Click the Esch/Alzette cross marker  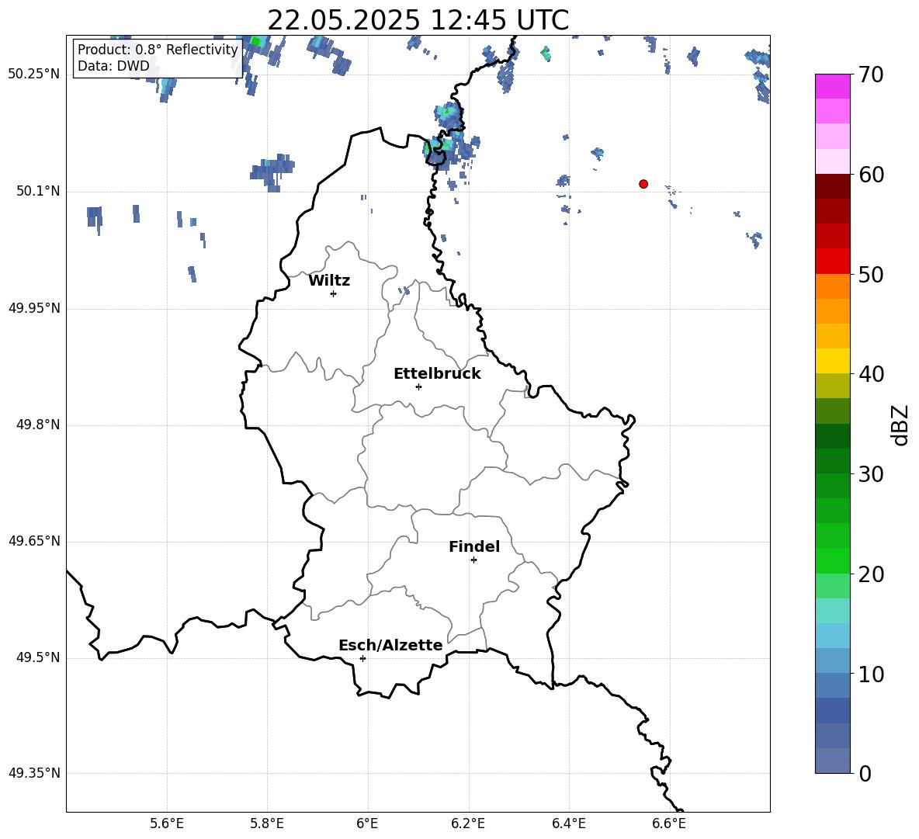pos(362,658)
